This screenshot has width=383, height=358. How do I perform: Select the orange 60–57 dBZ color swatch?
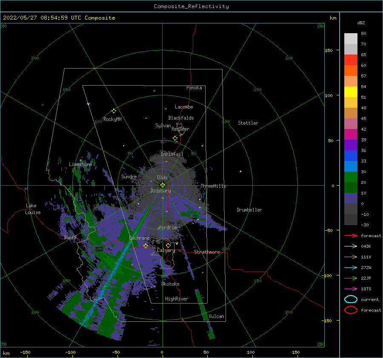351,71
